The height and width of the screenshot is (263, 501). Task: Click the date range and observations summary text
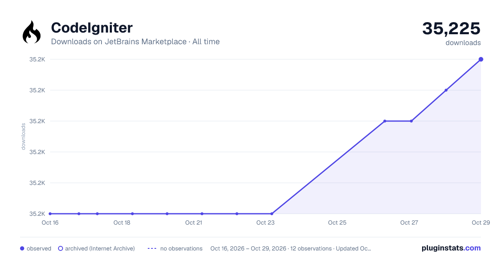tap(291, 248)
